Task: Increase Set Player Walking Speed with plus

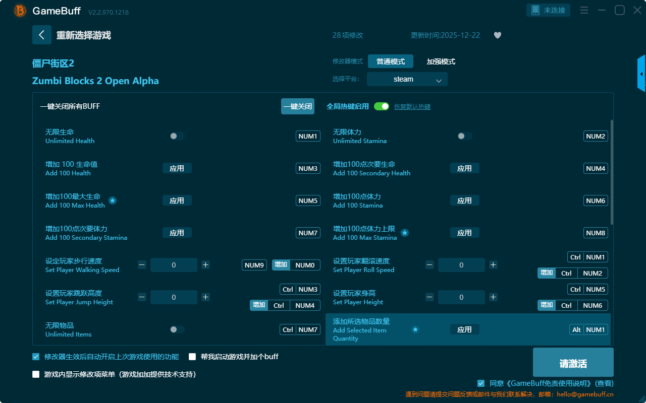Action: click(x=205, y=265)
